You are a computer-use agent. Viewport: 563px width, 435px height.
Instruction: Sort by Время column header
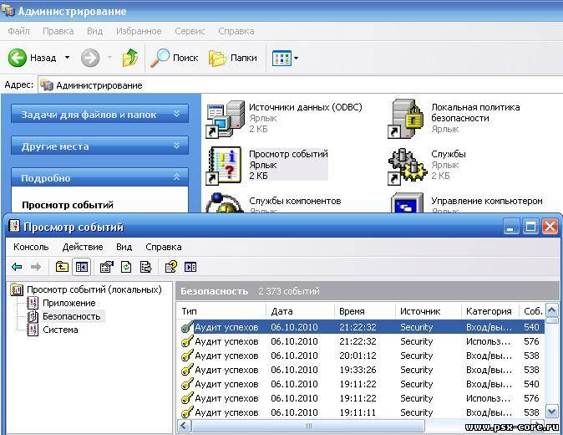tap(365, 311)
